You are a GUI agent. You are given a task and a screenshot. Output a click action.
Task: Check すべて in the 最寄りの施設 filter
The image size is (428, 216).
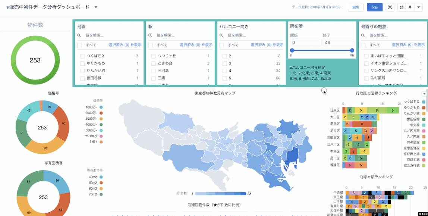(363, 45)
